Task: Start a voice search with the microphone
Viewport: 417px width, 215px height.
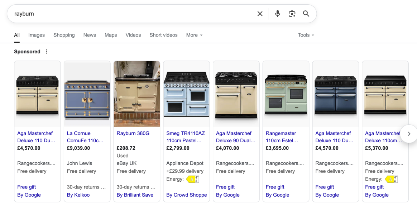Action: tap(277, 14)
